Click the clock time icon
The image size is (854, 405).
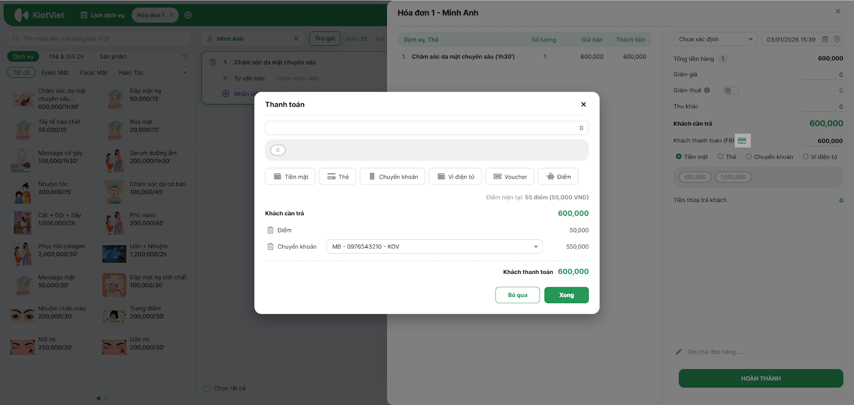837,39
